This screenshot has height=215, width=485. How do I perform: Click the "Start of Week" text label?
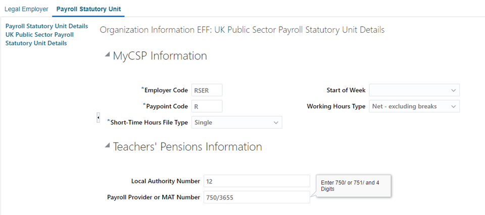click(346, 91)
